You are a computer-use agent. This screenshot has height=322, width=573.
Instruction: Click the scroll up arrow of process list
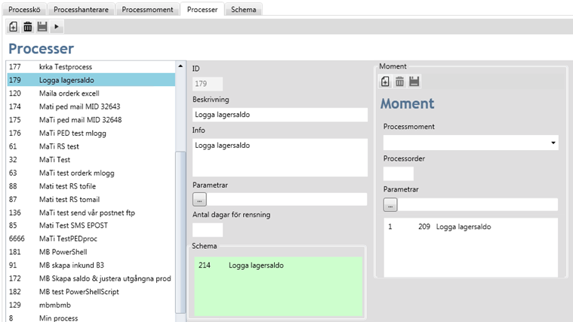click(x=180, y=66)
